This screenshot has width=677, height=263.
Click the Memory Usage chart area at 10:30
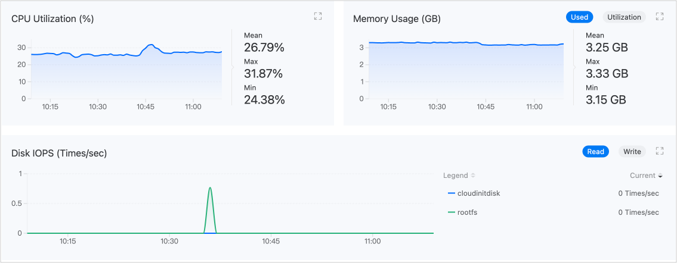click(437, 71)
